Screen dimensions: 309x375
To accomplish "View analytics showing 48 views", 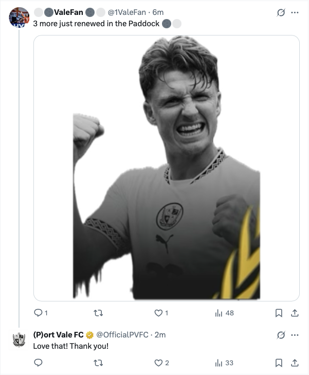I will pos(224,313).
